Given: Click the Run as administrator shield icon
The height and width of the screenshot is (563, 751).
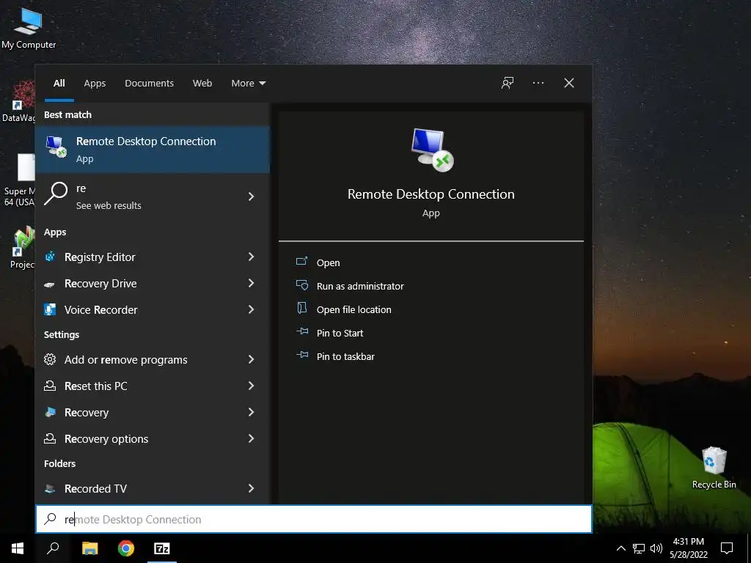Looking at the screenshot, I should (301, 285).
